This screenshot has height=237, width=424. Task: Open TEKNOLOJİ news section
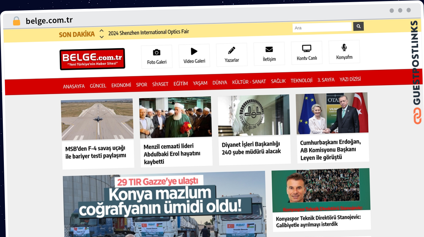click(x=301, y=81)
